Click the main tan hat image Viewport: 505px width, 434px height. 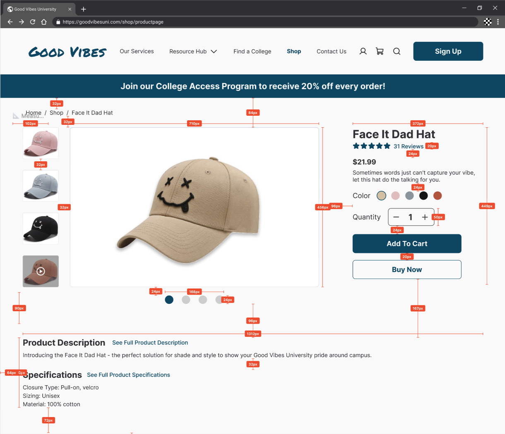point(195,207)
